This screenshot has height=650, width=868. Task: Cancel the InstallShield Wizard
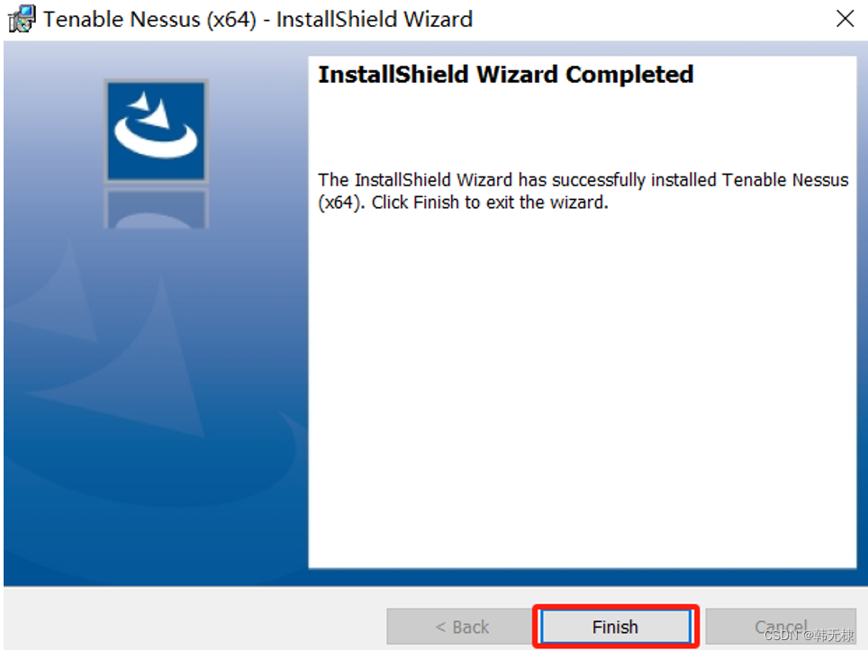[781, 627]
